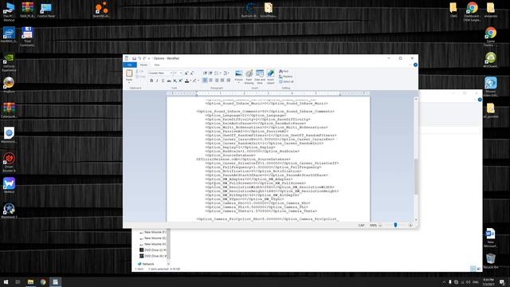510x287 pixels.
Task: Select the Control Panel desktop icon
Action: tap(46, 10)
